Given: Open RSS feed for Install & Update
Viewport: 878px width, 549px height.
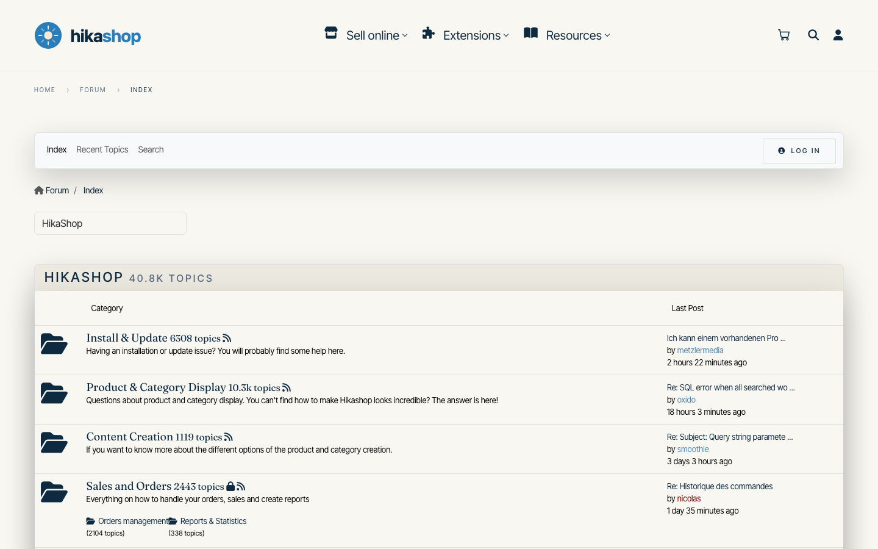Looking at the screenshot, I should click(x=227, y=339).
